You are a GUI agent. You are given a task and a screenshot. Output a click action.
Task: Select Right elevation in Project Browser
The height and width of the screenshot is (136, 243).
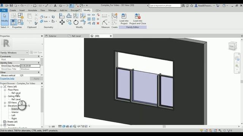pyautogui.click(x=14, y=119)
